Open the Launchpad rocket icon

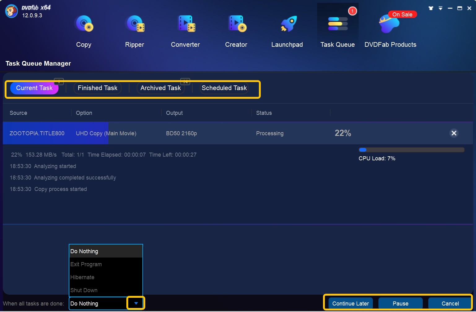click(x=288, y=24)
